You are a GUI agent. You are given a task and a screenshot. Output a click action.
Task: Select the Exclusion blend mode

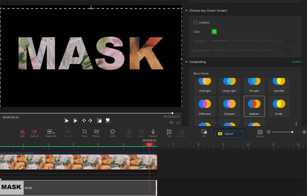coord(229,106)
